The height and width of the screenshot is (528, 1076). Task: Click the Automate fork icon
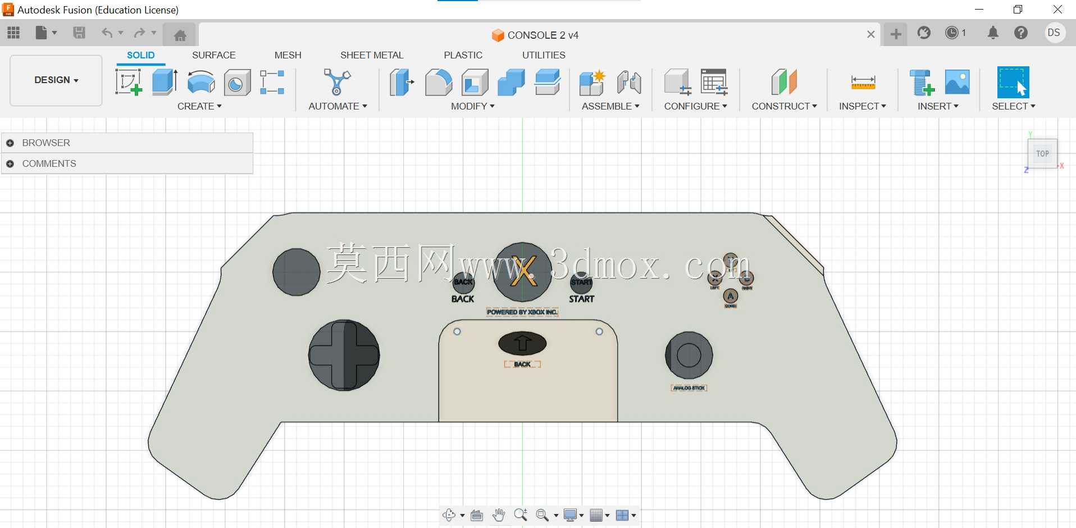[x=337, y=82]
